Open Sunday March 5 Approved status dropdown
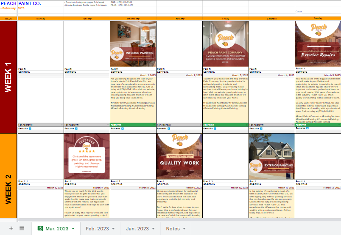The height and width of the screenshot is (235, 341). point(339,125)
